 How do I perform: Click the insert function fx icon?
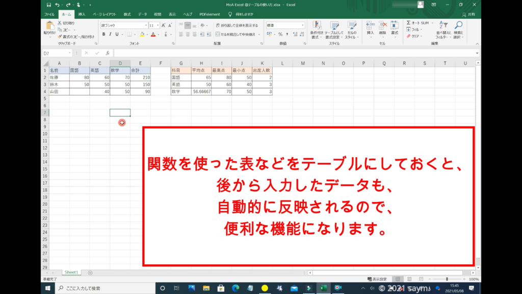[108, 53]
